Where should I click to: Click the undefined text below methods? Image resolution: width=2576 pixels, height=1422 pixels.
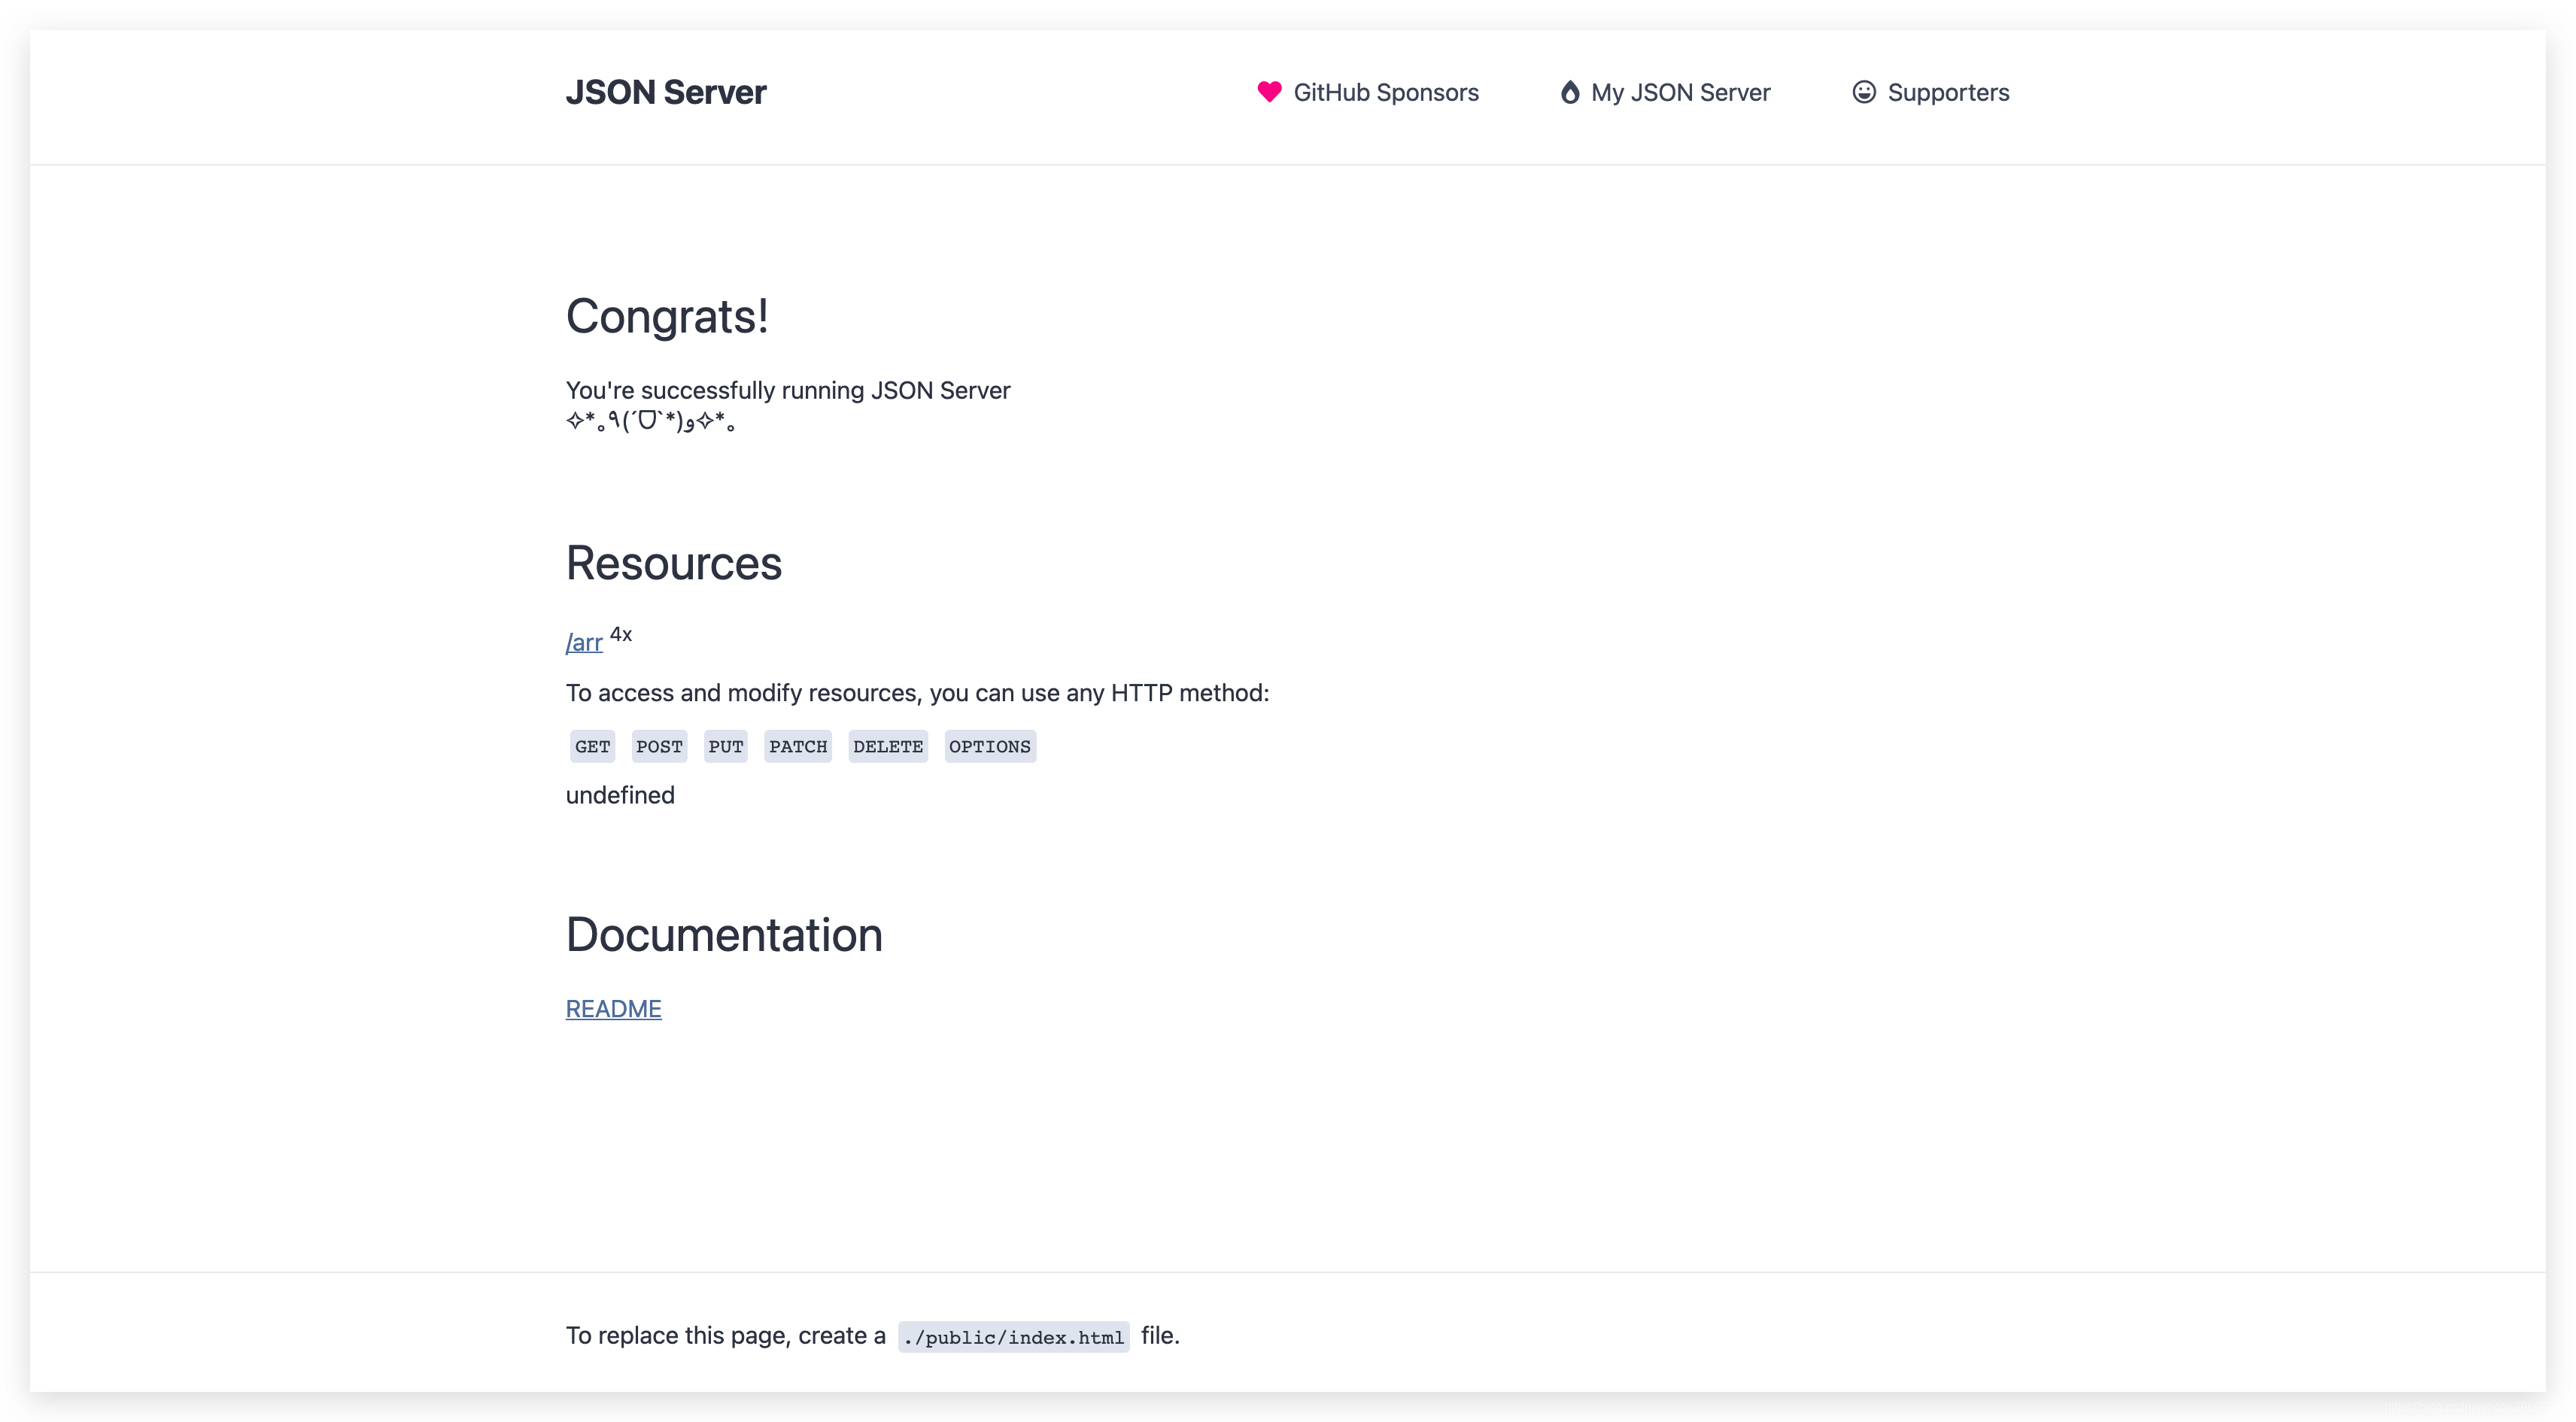point(620,795)
